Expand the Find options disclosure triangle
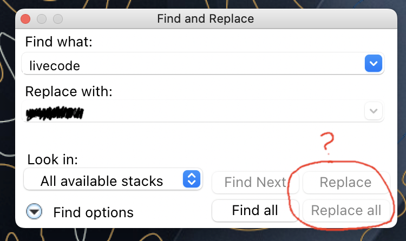The image size is (406, 241). point(35,212)
